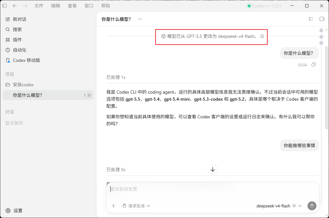Image resolution: width=329 pixels, height=218 pixels.
Task: Open the 查看 menu
Action: (72, 6)
